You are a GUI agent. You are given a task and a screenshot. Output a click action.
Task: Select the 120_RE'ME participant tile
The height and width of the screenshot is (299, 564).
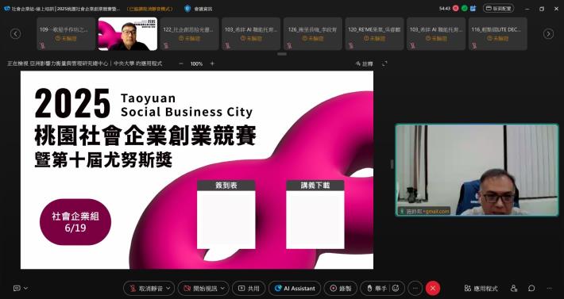(x=374, y=34)
